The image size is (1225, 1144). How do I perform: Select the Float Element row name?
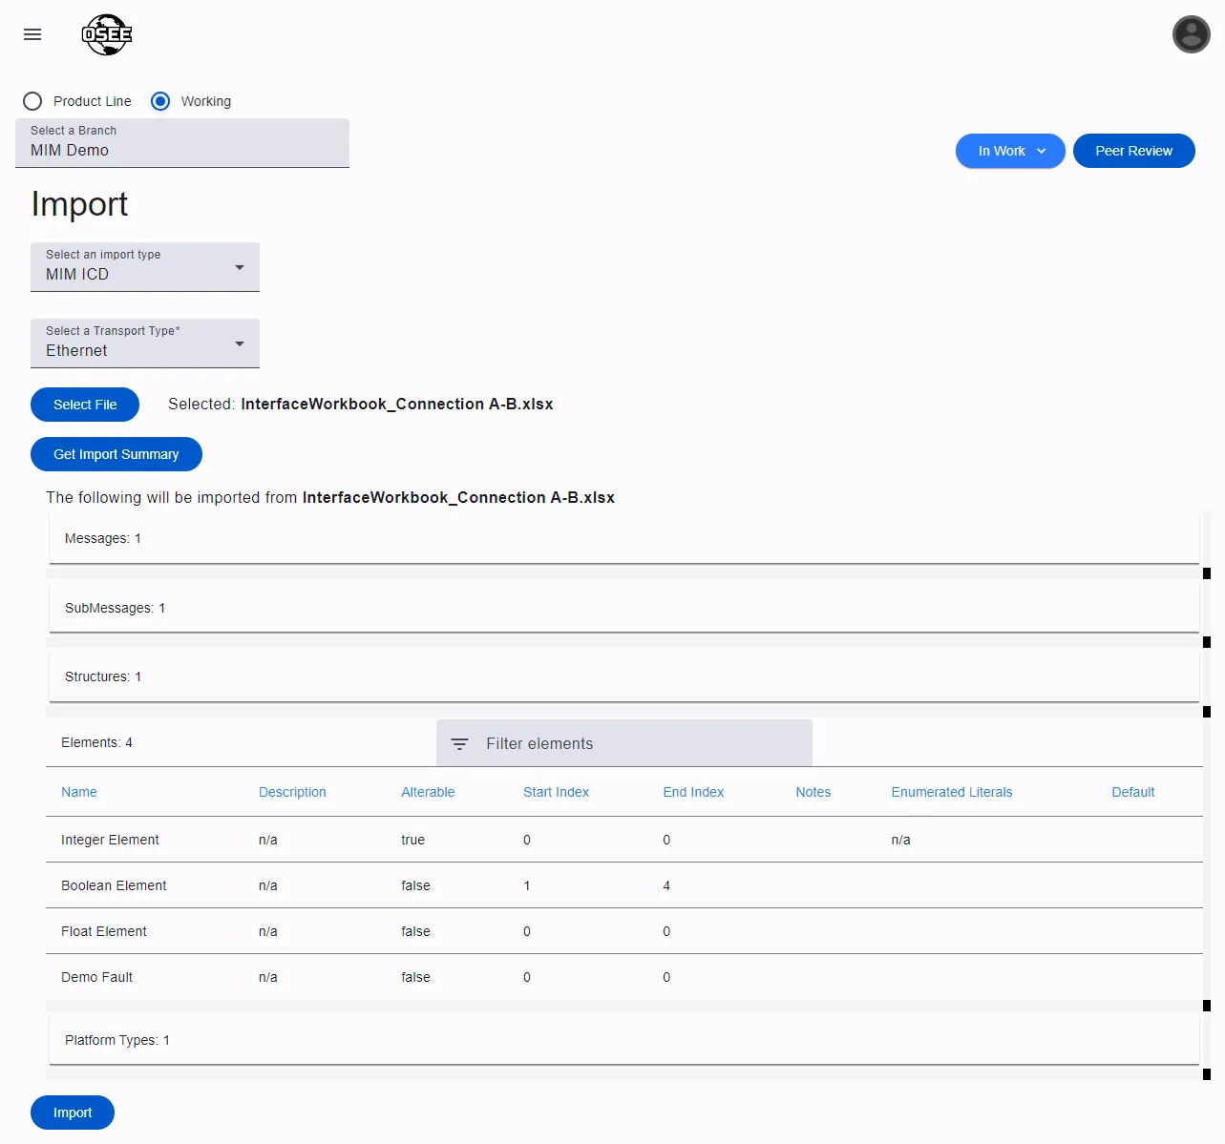point(104,931)
